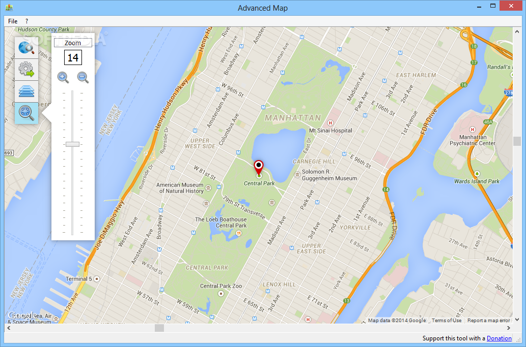
Task: Click Wards Island Park tree icon
Action: (x=477, y=174)
